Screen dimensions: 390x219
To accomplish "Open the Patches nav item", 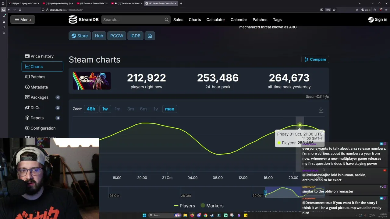I will coord(260,19).
